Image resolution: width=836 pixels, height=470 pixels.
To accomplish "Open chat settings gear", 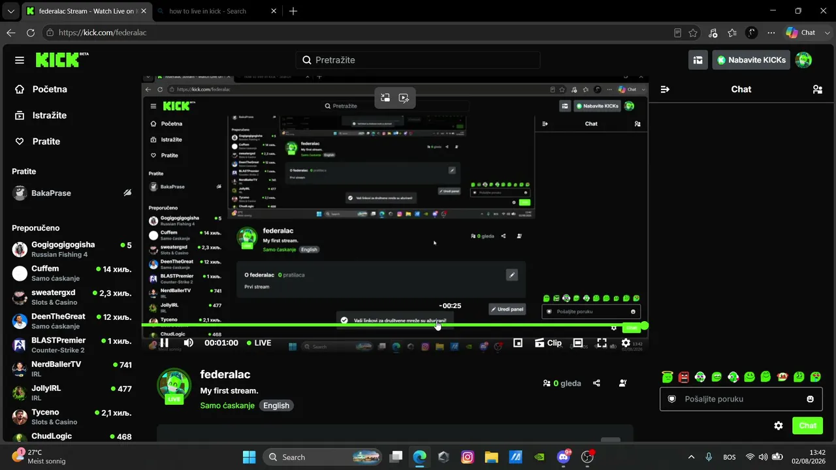I will (x=779, y=426).
